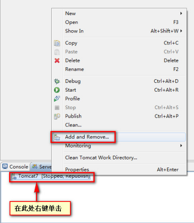This screenshot has height=223, width=194.
Task: Expand the Show In submenu arrow
Action: point(181,31)
